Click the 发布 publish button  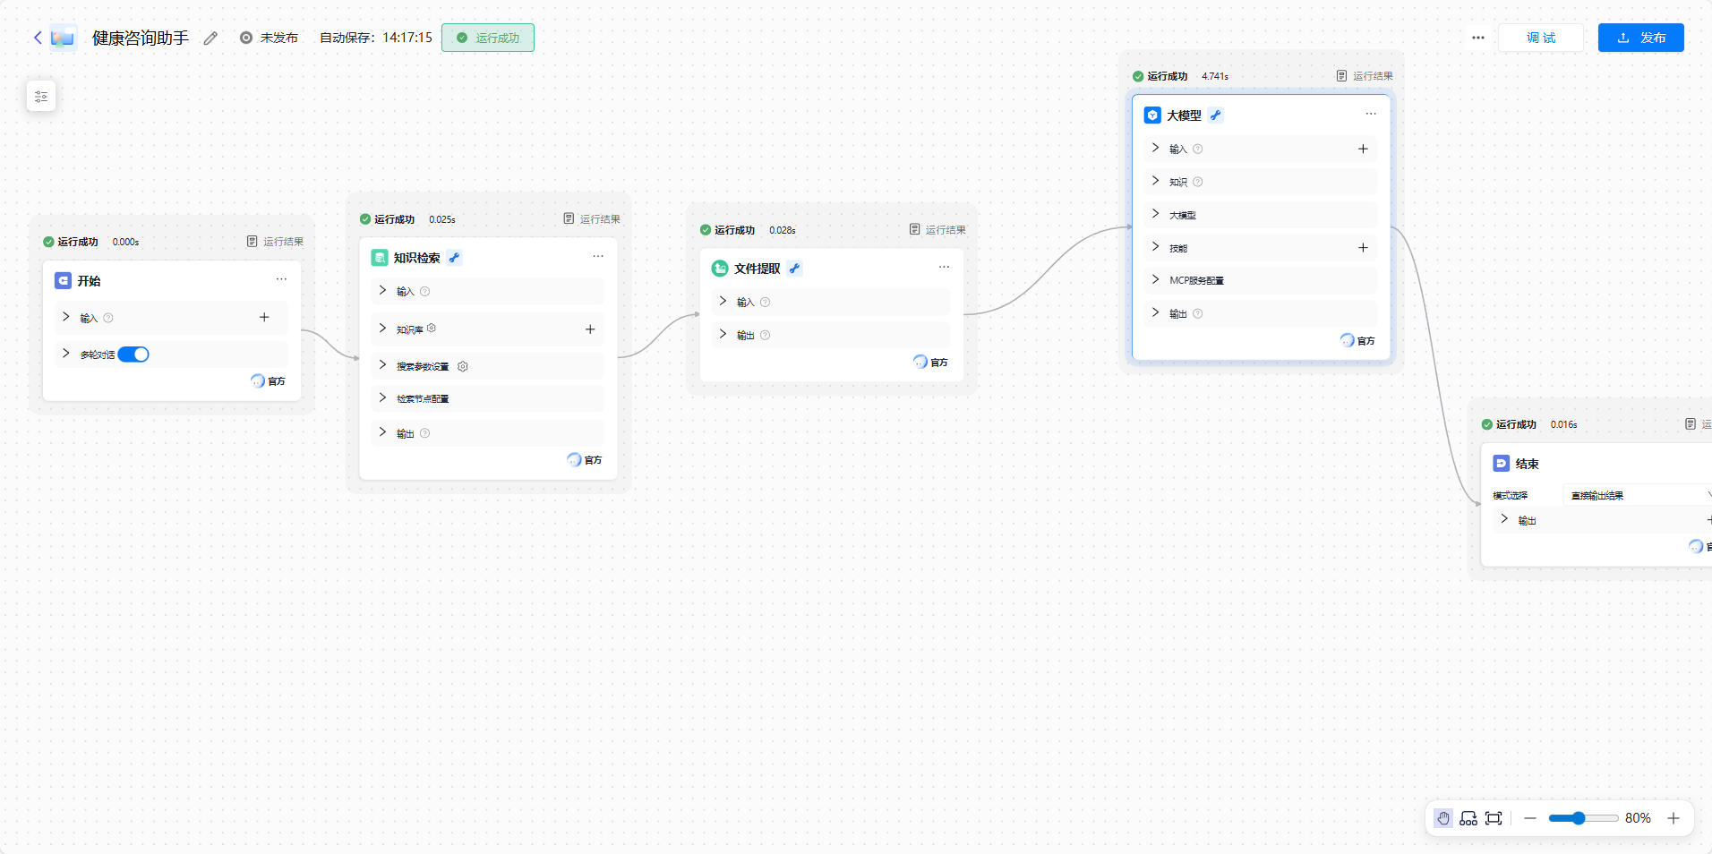(1640, 38)
